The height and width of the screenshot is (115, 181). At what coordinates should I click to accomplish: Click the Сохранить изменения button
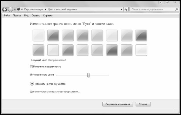tap(118, 104)
